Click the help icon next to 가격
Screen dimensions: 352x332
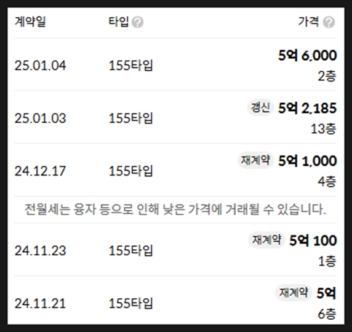pos(329,22)
